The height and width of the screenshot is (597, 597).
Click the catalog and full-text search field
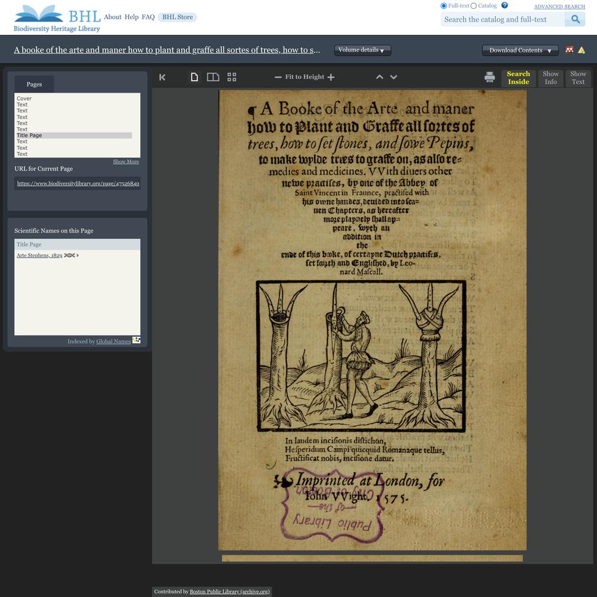tap(503, 20)
